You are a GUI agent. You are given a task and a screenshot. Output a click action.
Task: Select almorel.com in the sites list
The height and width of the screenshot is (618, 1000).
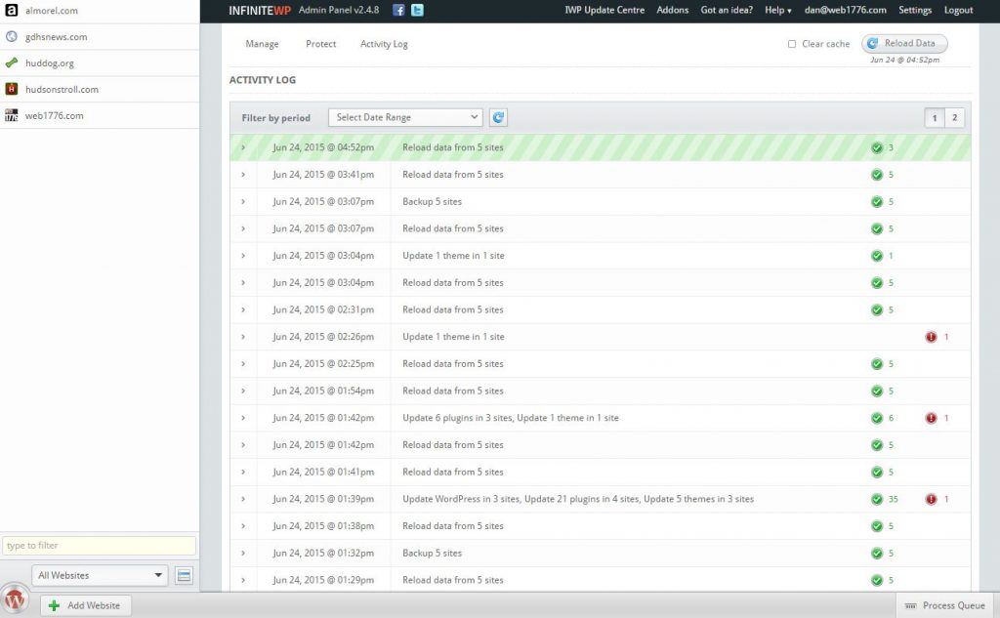(100, 11)
